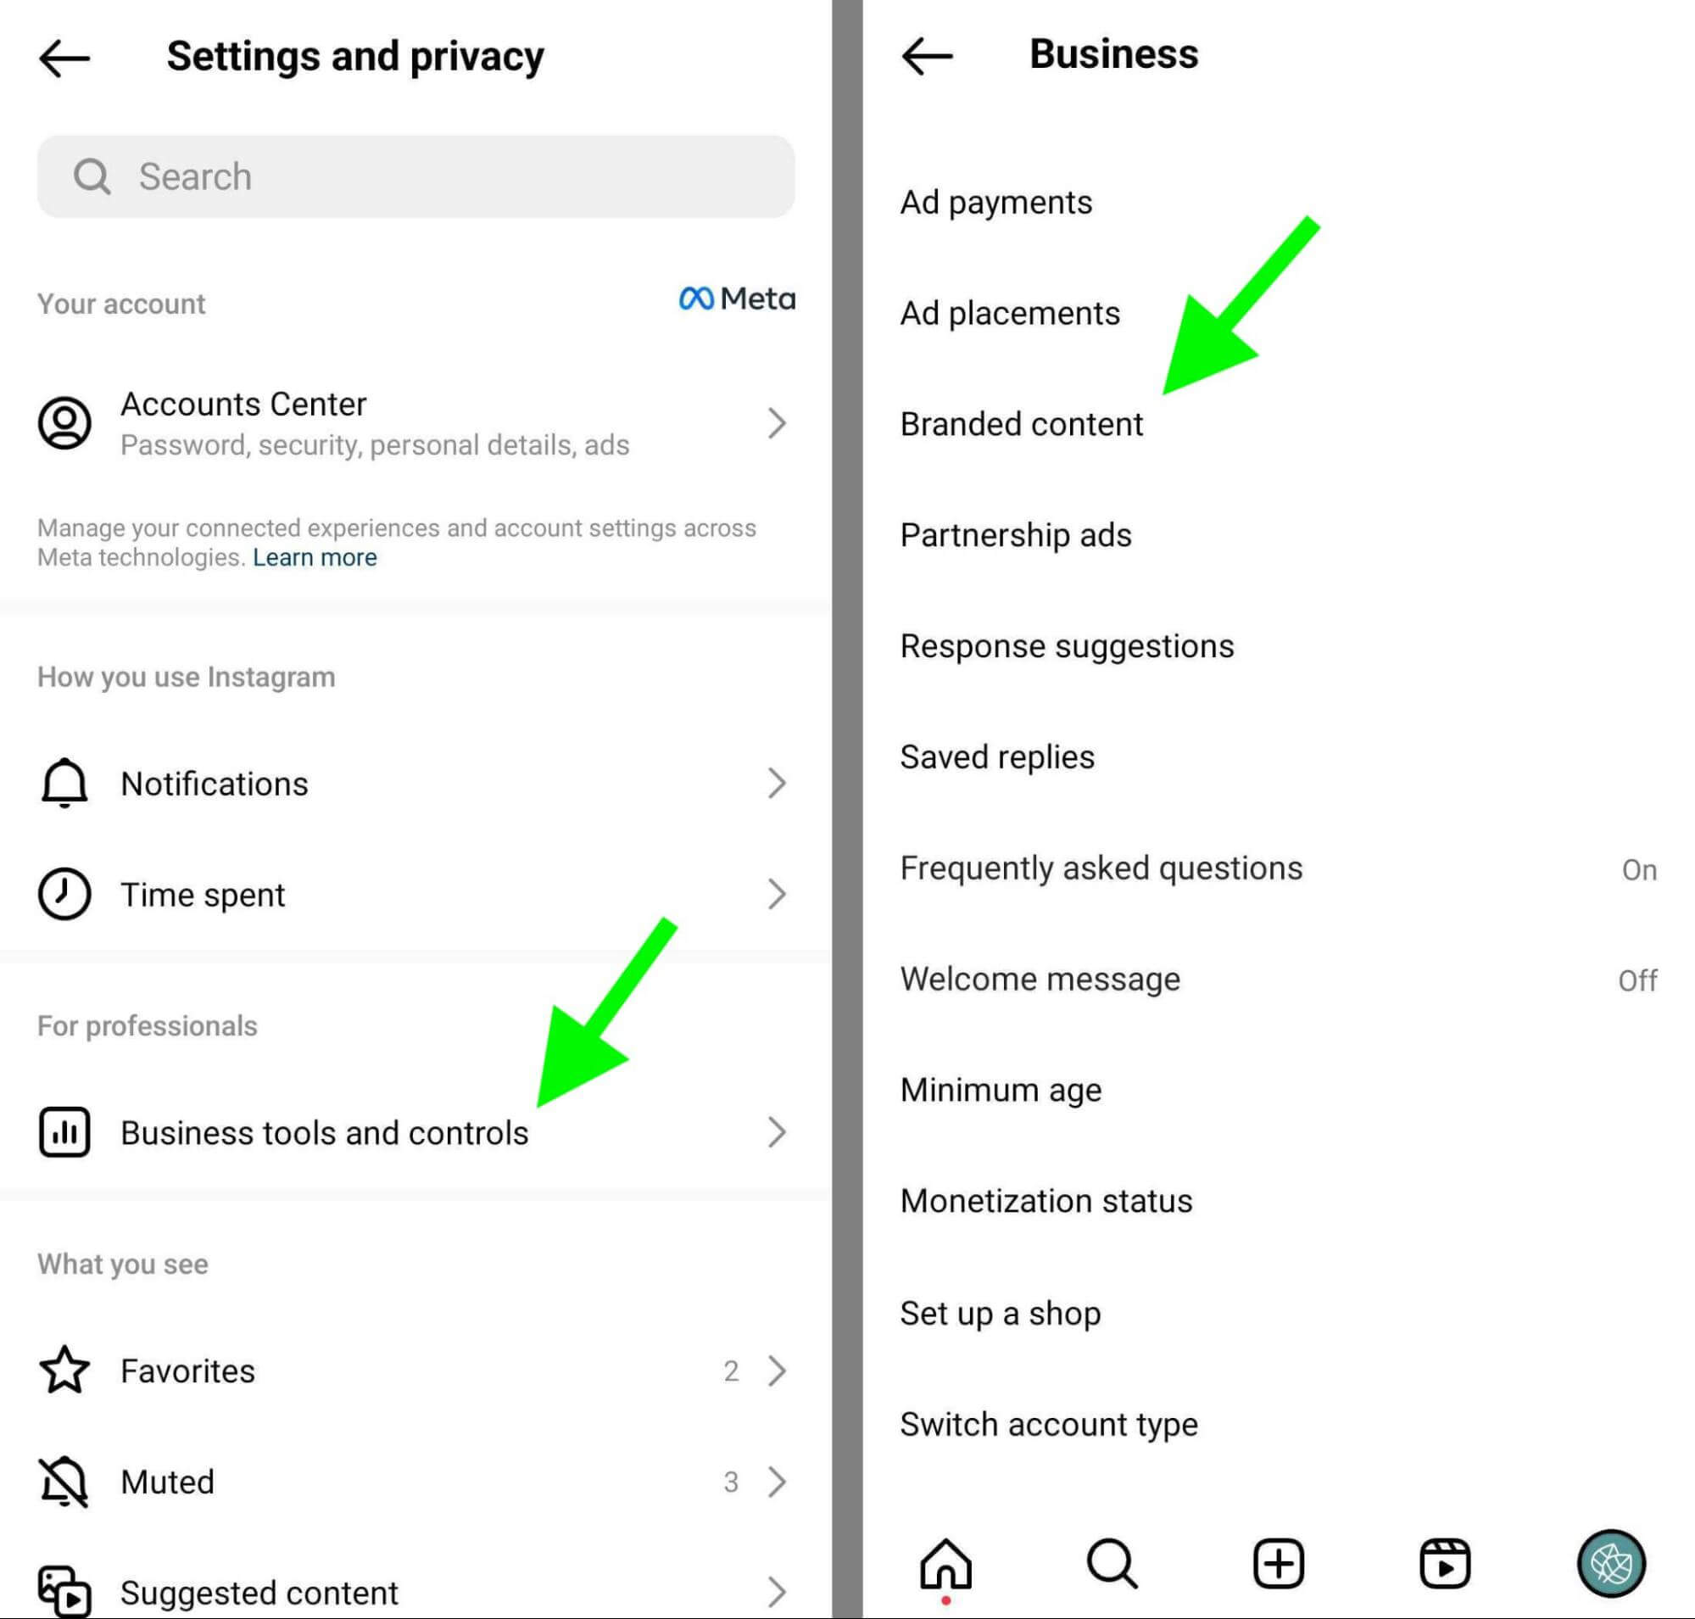Select Branded content option

[x=1018, y=424]
